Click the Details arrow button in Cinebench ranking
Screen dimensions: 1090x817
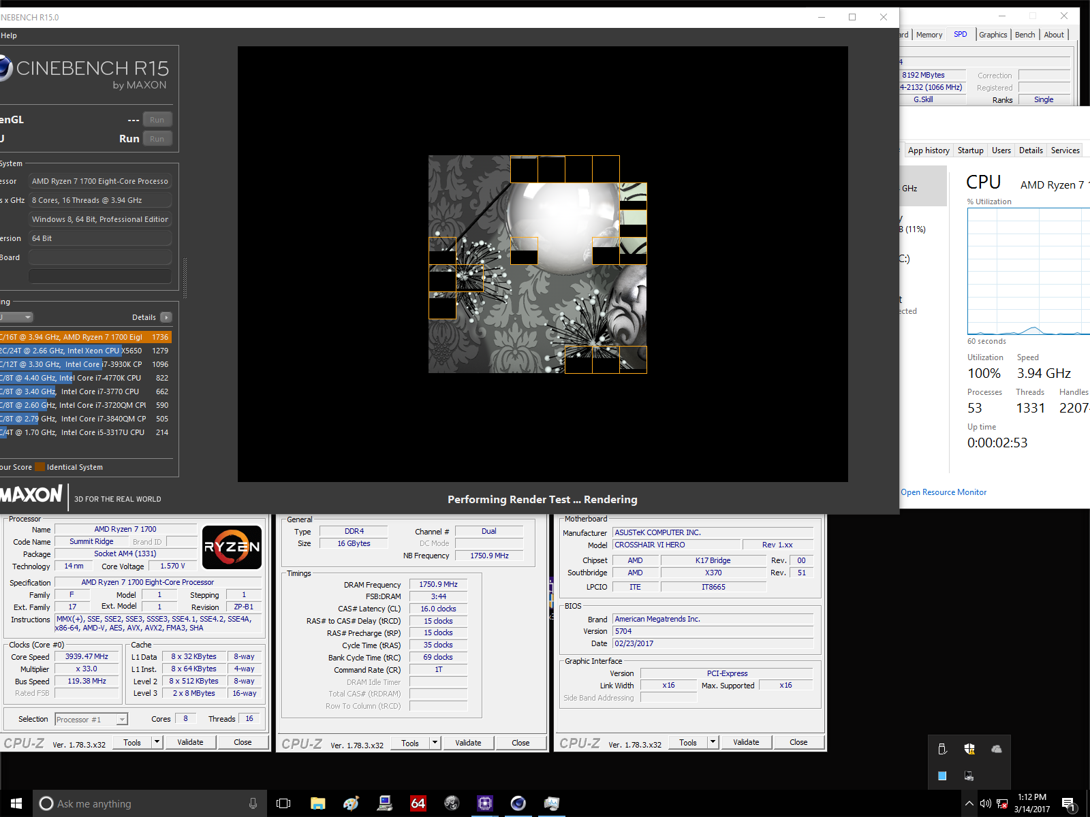(166, 317)
